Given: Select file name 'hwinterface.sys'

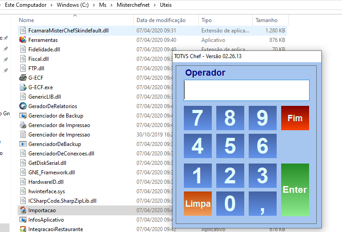Looking at the screenshot, I should click(47, 191).
